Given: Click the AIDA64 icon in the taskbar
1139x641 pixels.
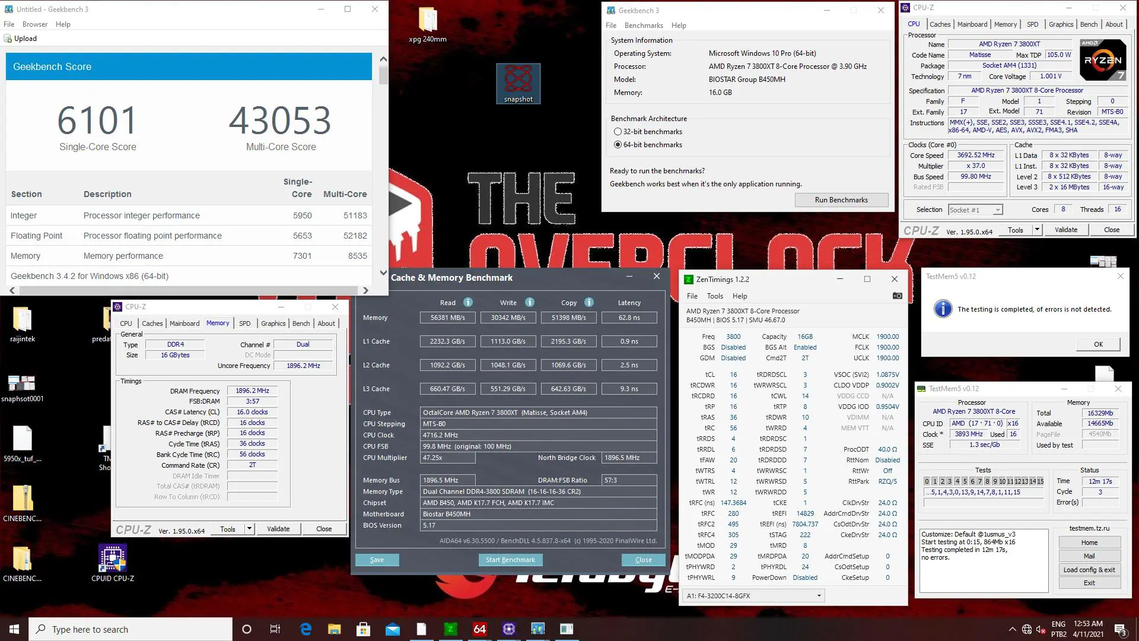Looking at the screenshot, I should tap(479, 629).
